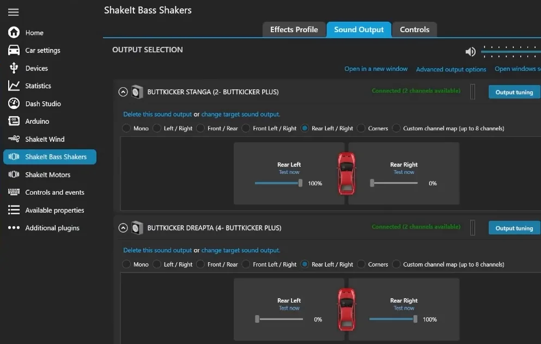Select Left / Right for Buttkicker Stanga
The width and height of the screenshot is (541, 344).
(x=173, y=128)
